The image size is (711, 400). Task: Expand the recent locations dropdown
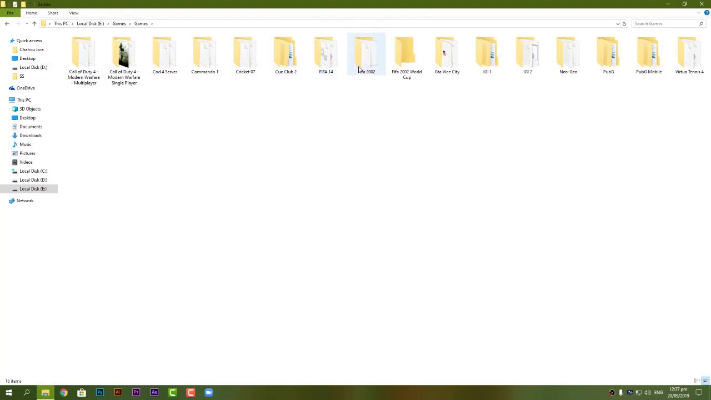pyautogui.click(x=26, y=23)
